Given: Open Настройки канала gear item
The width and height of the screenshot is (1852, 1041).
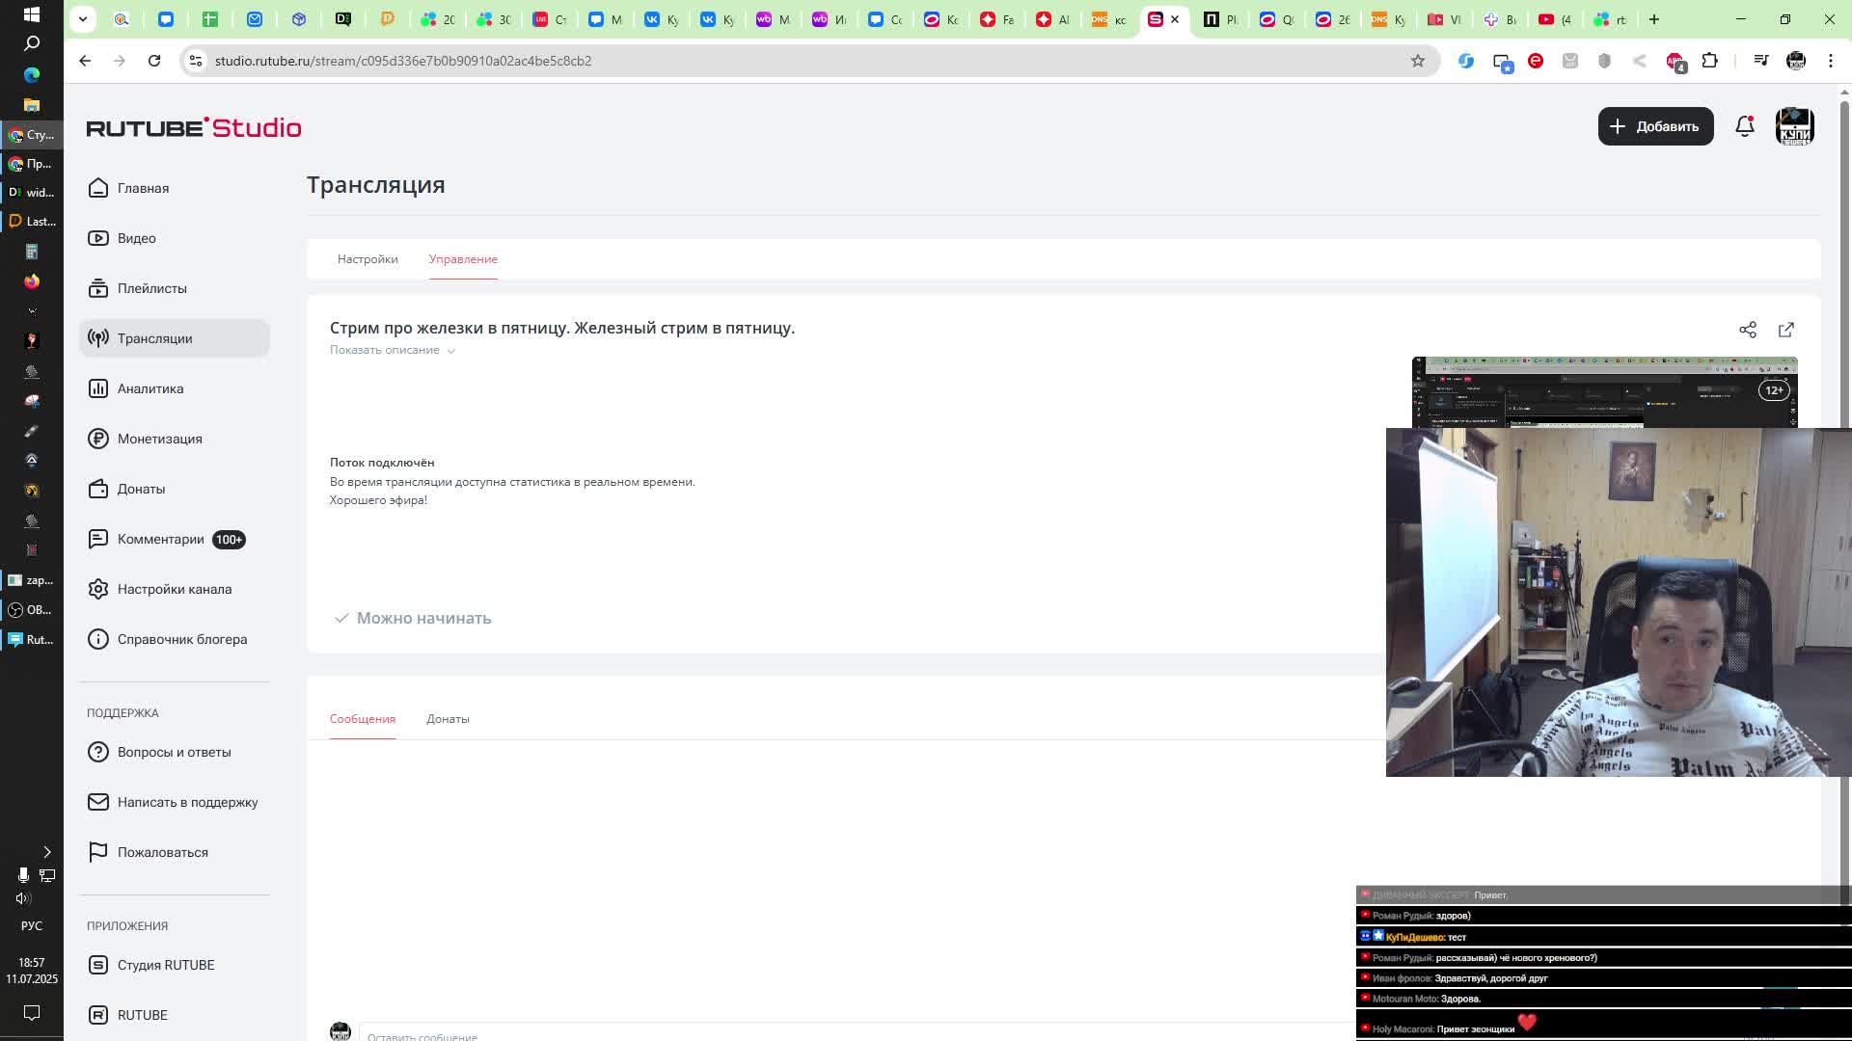Looking at the screenshot, I should [174, 589].
